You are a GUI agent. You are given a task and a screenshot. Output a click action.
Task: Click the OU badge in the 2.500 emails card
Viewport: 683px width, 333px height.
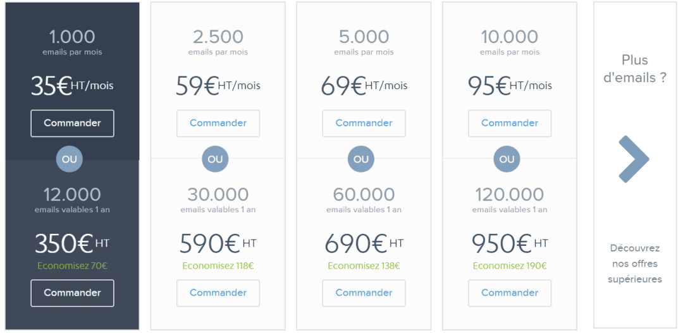tap(215, 159)
